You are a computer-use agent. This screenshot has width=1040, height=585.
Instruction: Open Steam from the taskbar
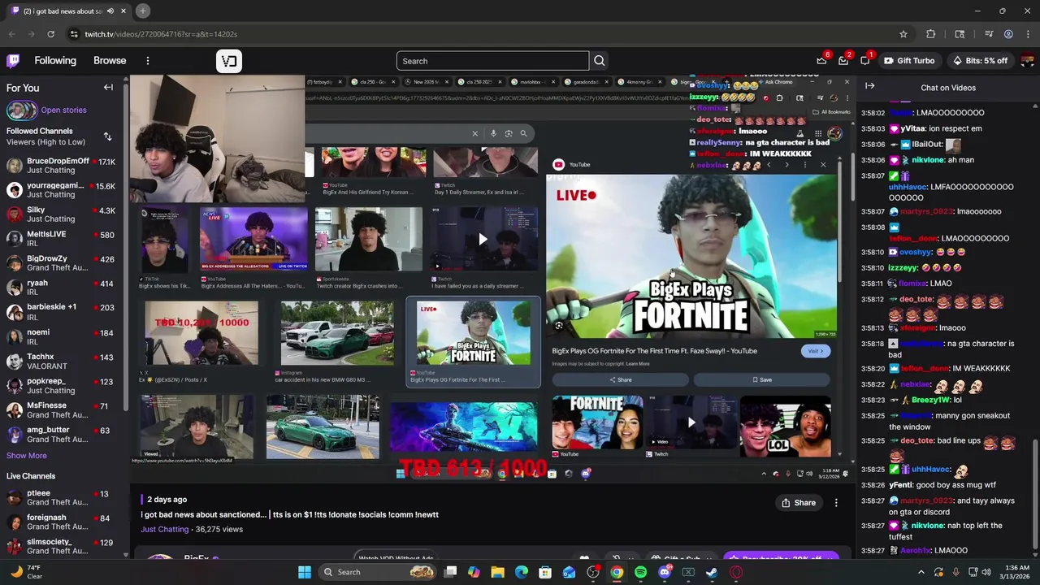coord(712,572)
